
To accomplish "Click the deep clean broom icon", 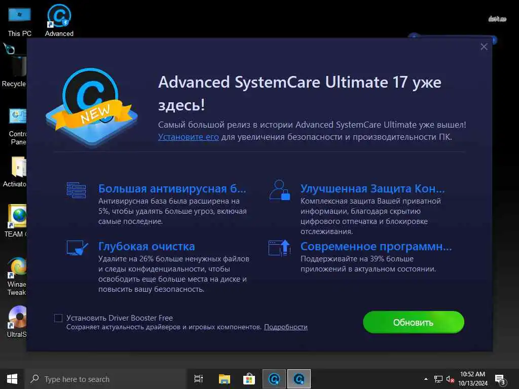I will (x=77, y=247).
